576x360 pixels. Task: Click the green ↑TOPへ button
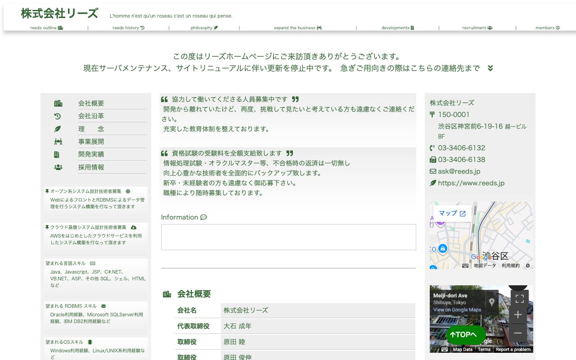coord(466,335)
